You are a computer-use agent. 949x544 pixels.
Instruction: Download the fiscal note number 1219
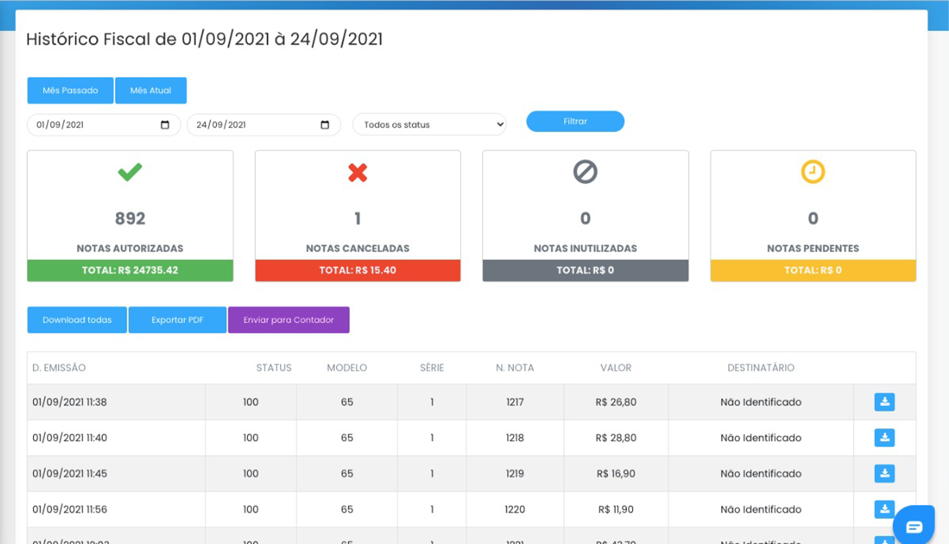tap(884, 473)
